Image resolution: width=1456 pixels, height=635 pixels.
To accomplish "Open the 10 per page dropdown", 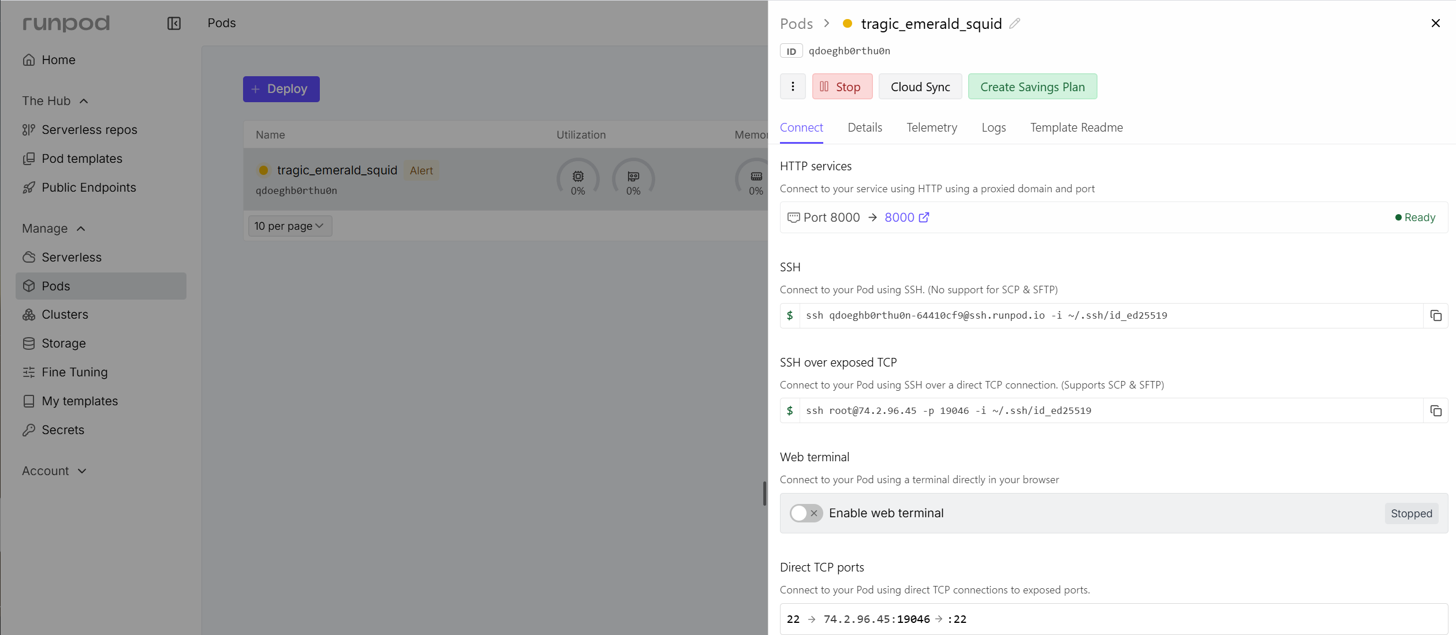I will click(289, 226).
